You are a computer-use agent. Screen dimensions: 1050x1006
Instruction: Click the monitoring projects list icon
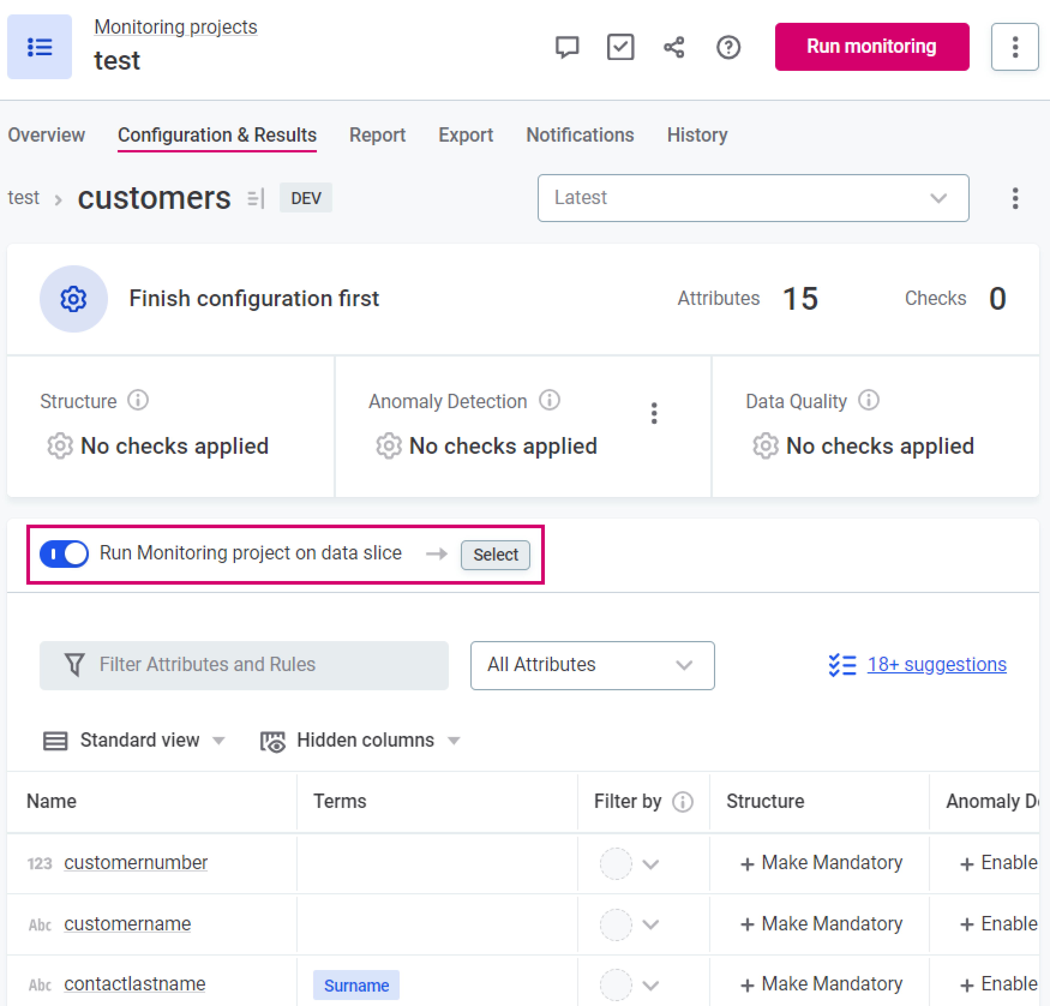(x=40, y=47)
